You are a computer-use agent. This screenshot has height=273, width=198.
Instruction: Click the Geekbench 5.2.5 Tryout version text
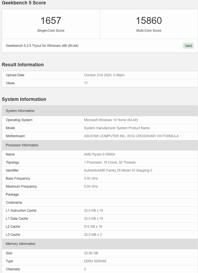[x=42, y=46]
